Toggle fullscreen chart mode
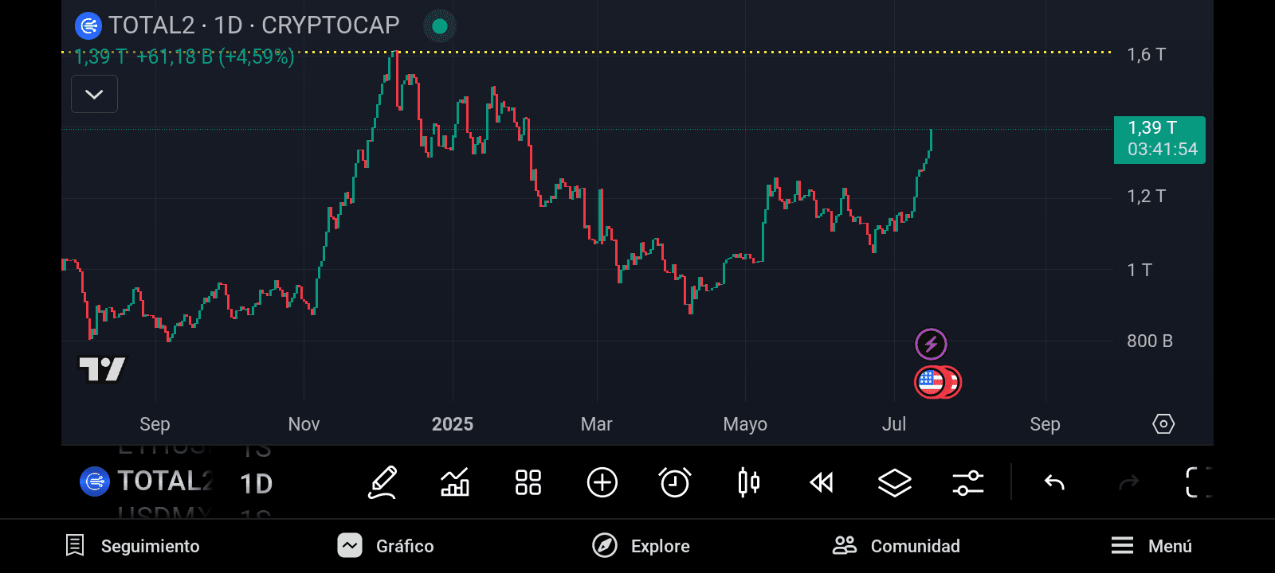This screenshot has width=1275, height=573. (1198, 482)
